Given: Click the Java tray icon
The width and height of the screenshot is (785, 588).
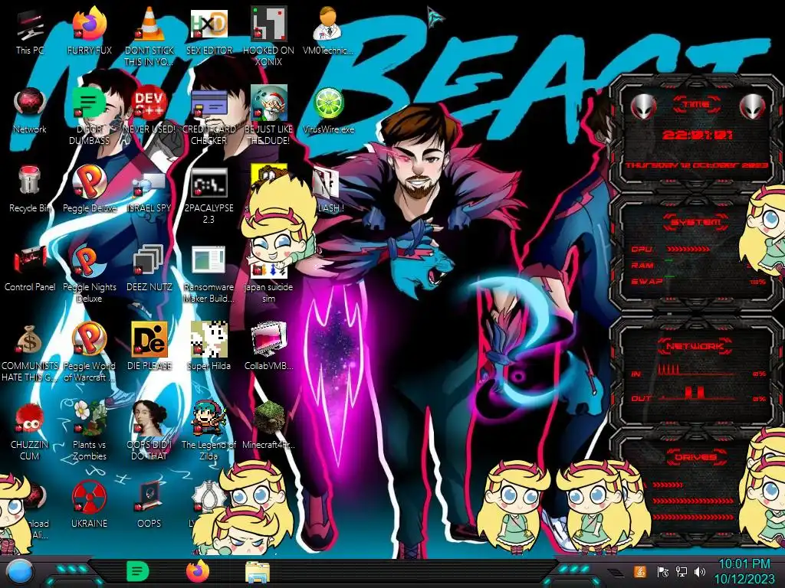Looking at the screenshot, I should coord(640,571).
